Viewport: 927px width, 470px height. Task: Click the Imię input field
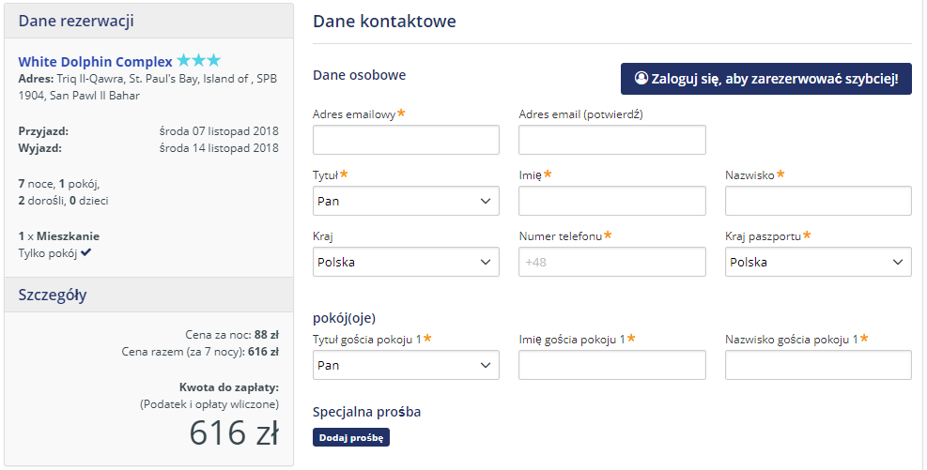611,201
